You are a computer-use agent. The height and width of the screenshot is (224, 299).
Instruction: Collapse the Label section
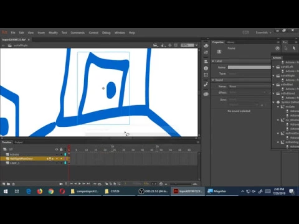click(x=213, y=61)
